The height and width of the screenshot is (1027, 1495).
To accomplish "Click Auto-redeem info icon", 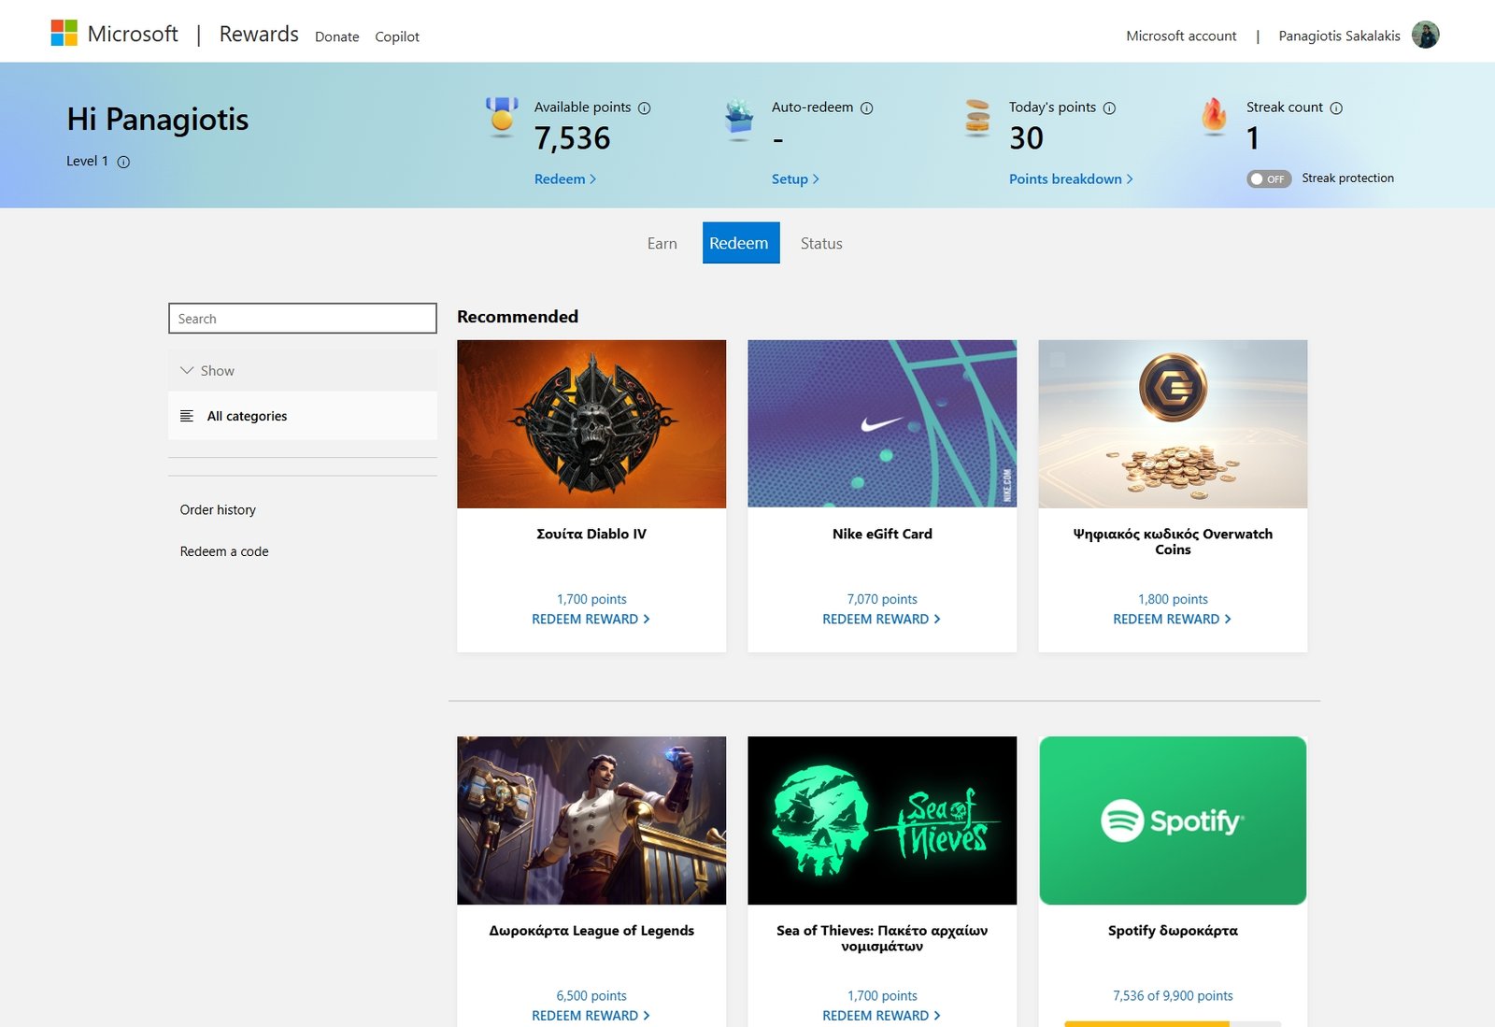I will coord(867,108).
